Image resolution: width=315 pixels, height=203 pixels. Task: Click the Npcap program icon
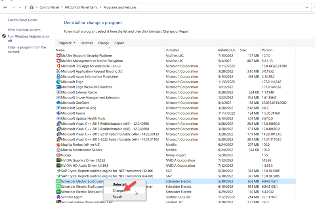click(x=58, y=155)
